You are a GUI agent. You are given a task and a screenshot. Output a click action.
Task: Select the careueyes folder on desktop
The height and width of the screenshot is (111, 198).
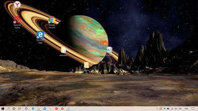(63, 51)
